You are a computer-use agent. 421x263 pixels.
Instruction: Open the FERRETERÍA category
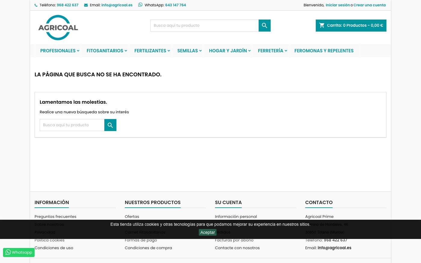pos(271,51)
